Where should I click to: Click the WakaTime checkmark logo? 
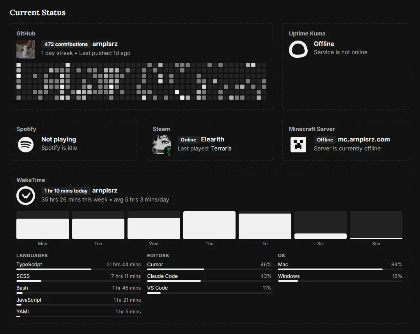coord(26,196)
